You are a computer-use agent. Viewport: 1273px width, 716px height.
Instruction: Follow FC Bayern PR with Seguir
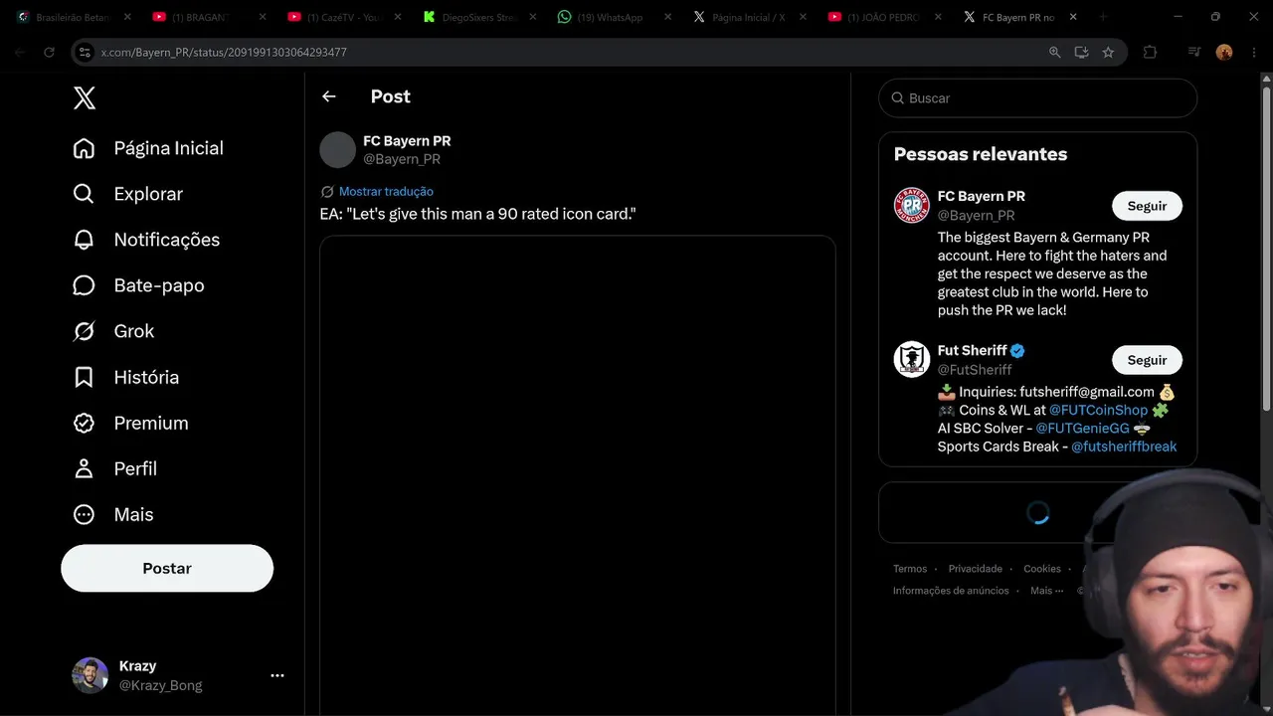coord(1147,206)
